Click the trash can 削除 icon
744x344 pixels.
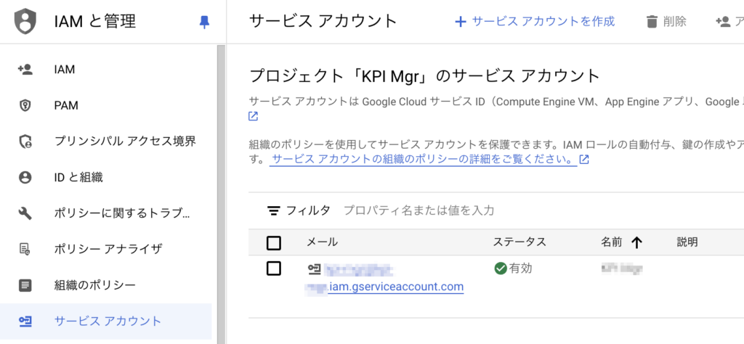pyautogui.click(x=652, y=22)
